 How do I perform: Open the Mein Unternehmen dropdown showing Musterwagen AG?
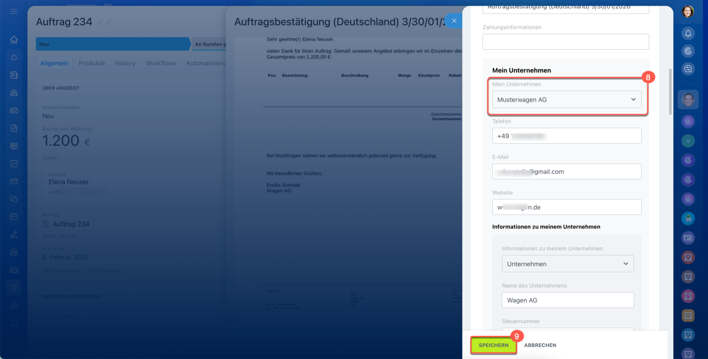click(x=567, y=99)
